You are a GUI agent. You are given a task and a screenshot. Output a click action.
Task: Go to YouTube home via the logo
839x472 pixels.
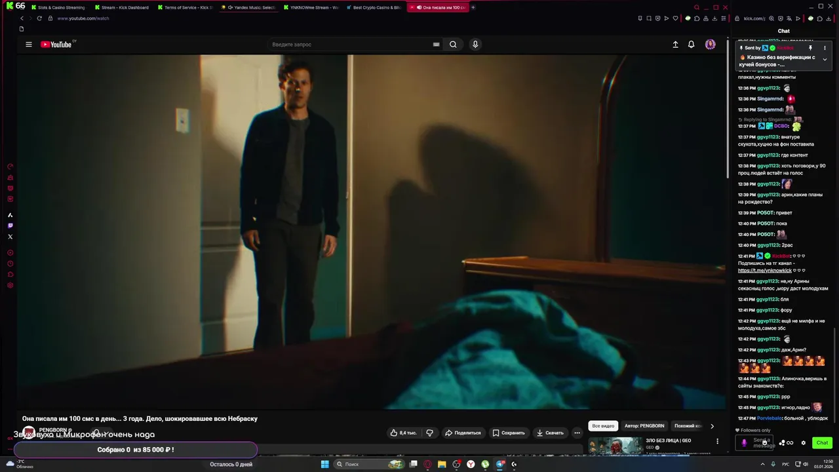tap(56, 45)
